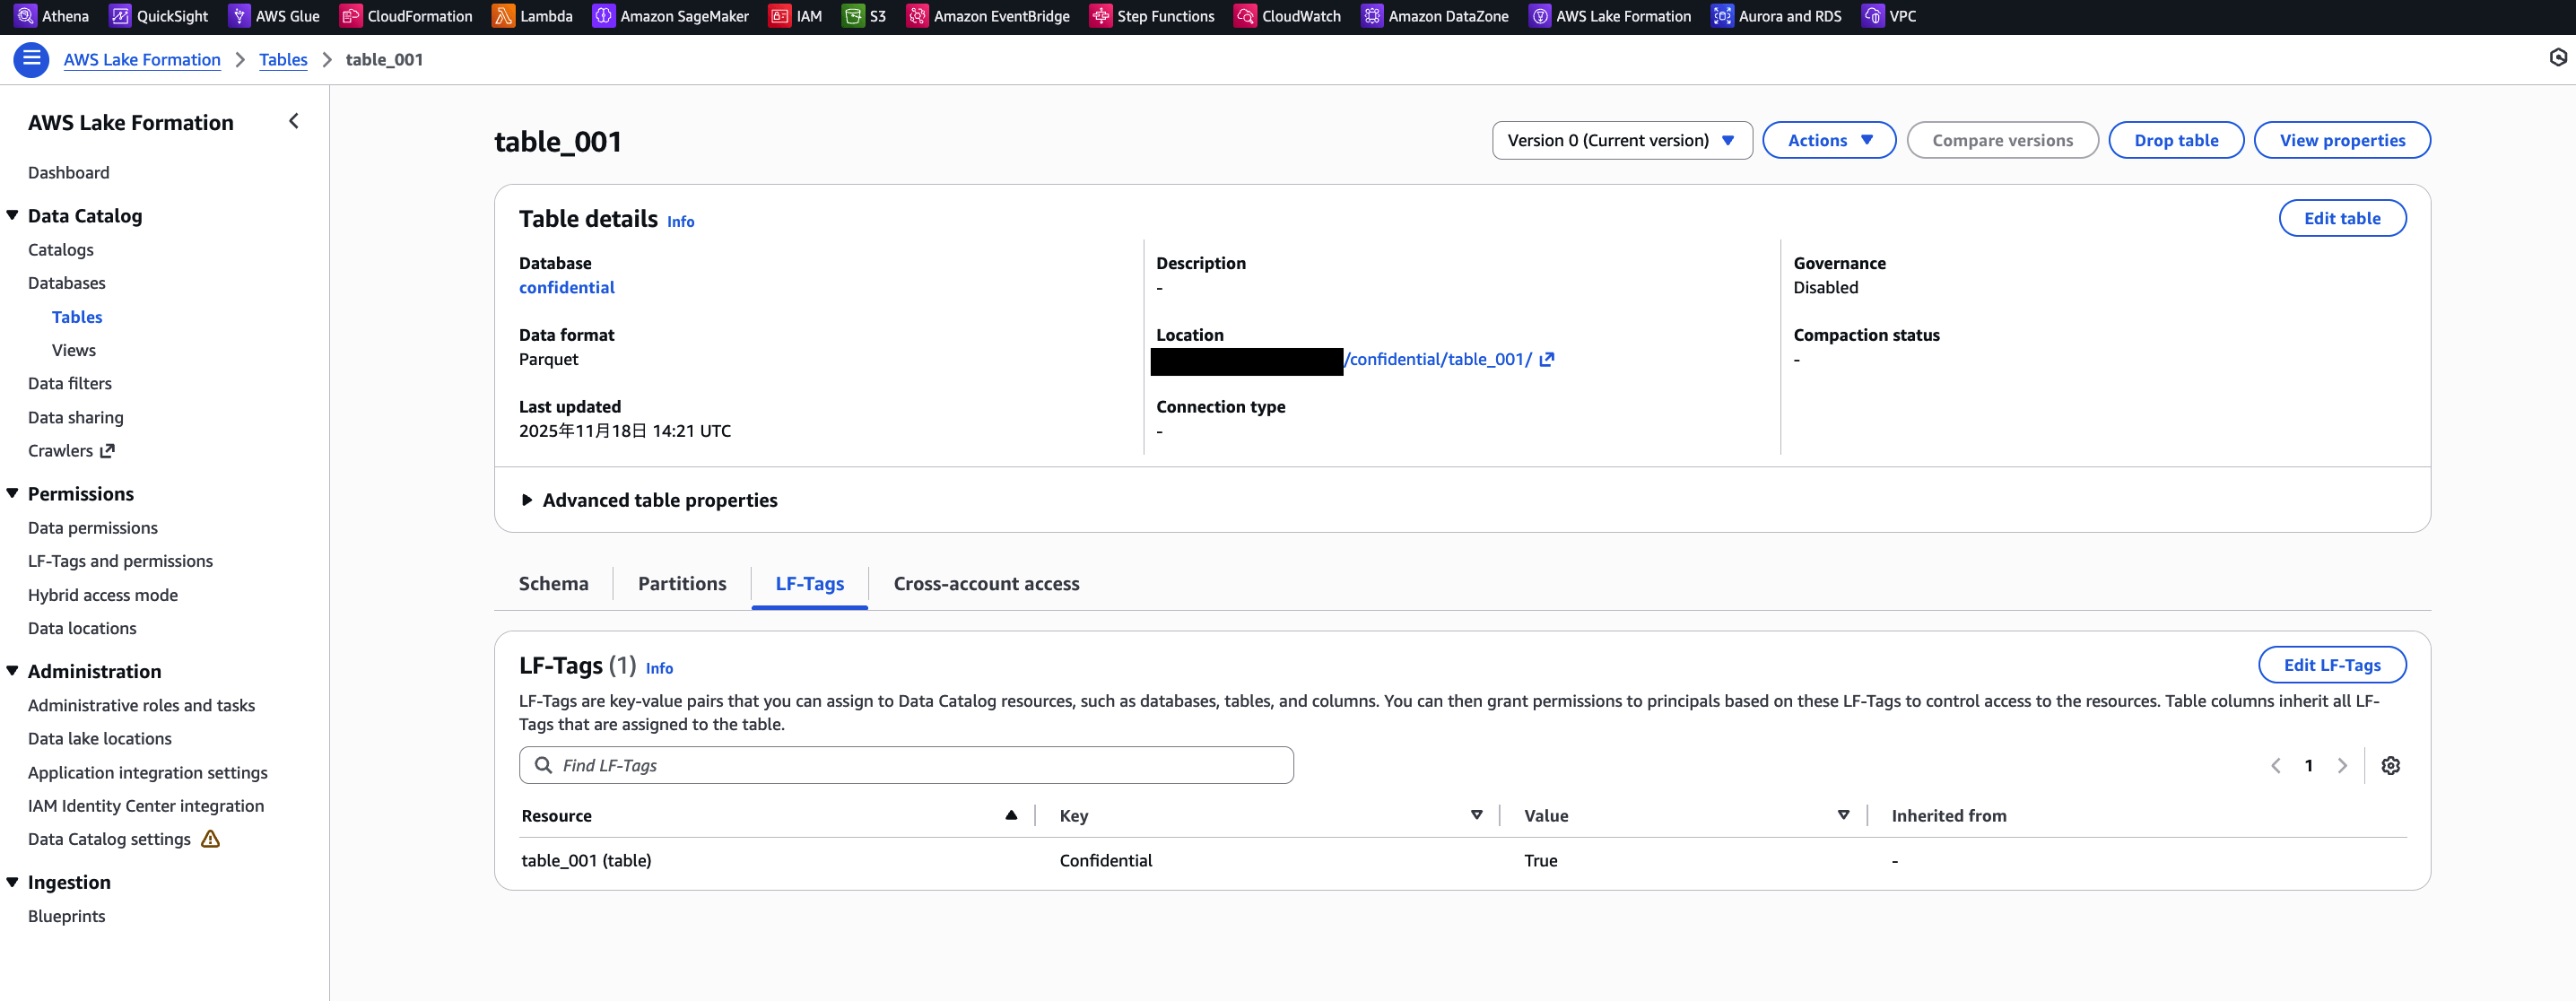This screenshot has height=1001, width=2576.
Task: Click the Edit LF-Tags button
Action: pyautogui.click(x=2332, y=664)
